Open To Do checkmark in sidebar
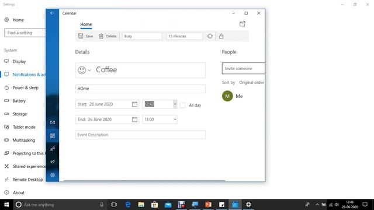Screen dimensions: 374x210 point(53,162)
